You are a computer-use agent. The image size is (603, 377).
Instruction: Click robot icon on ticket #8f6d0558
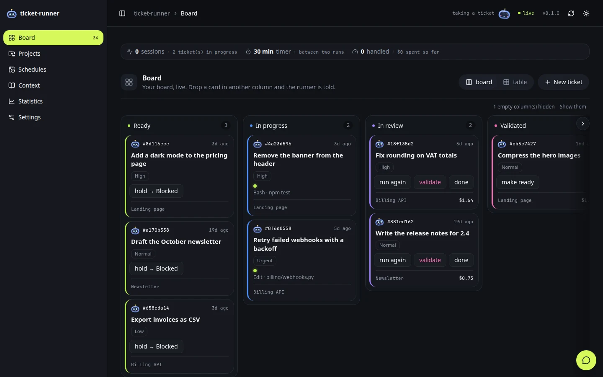tap(258, 228)
